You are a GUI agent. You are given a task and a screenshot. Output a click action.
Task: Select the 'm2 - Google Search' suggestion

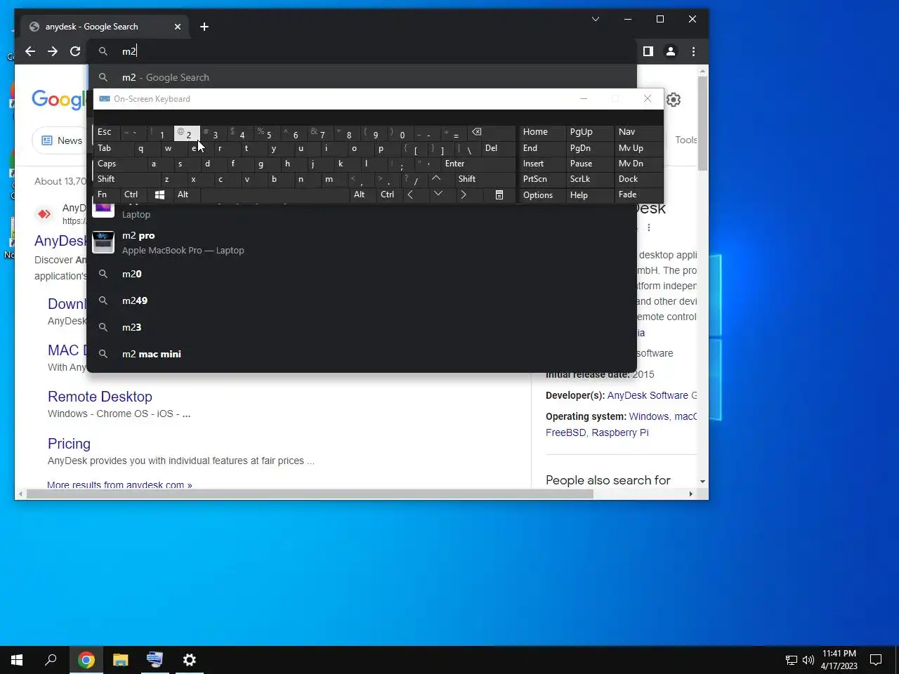coord(362,77)
